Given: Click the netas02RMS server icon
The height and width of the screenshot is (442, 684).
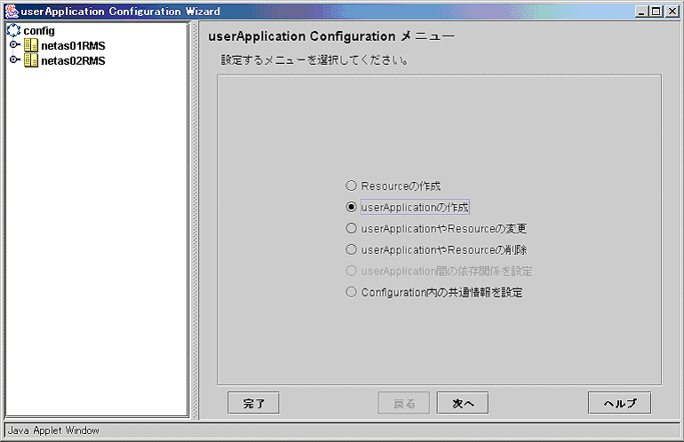Looking at the screenshot, I should [31, 60].
